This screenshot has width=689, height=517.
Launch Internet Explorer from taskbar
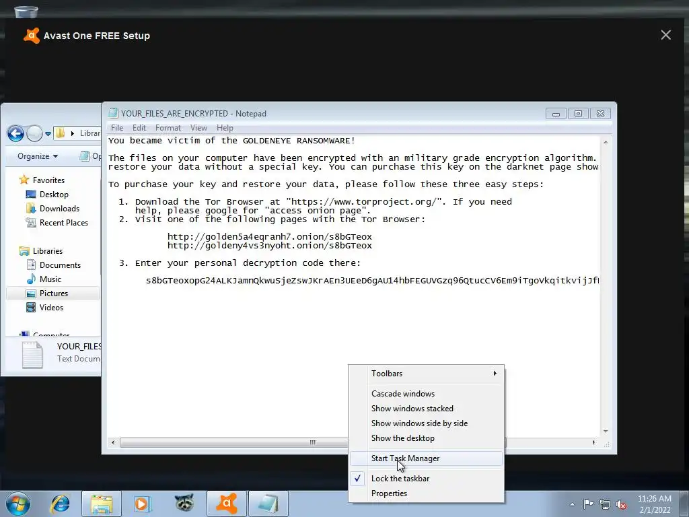pos(60,504)
